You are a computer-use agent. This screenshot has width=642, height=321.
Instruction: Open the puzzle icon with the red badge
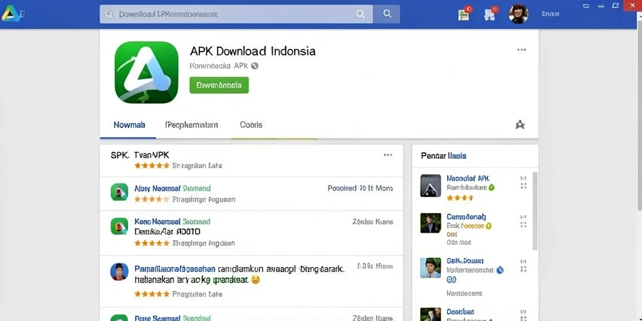tap(490, 14)
